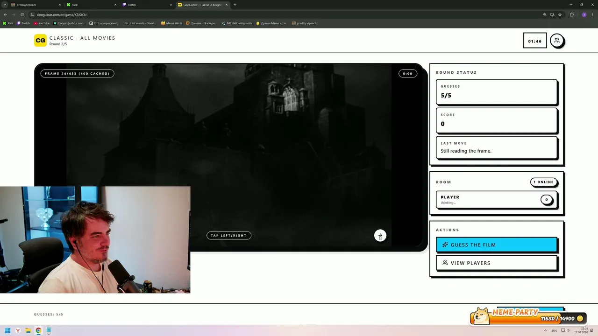598x336 pixels.
Task: Open the Windows Start menu
Action: [7, 331]
